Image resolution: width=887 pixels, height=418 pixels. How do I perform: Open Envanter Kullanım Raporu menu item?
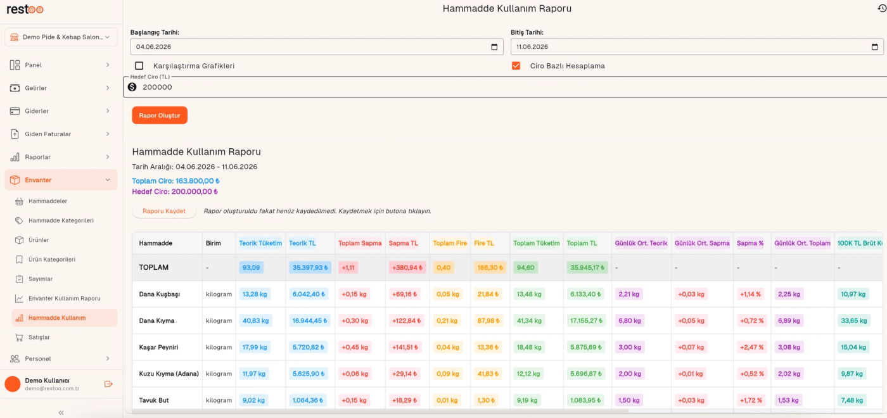click(65, 298)
